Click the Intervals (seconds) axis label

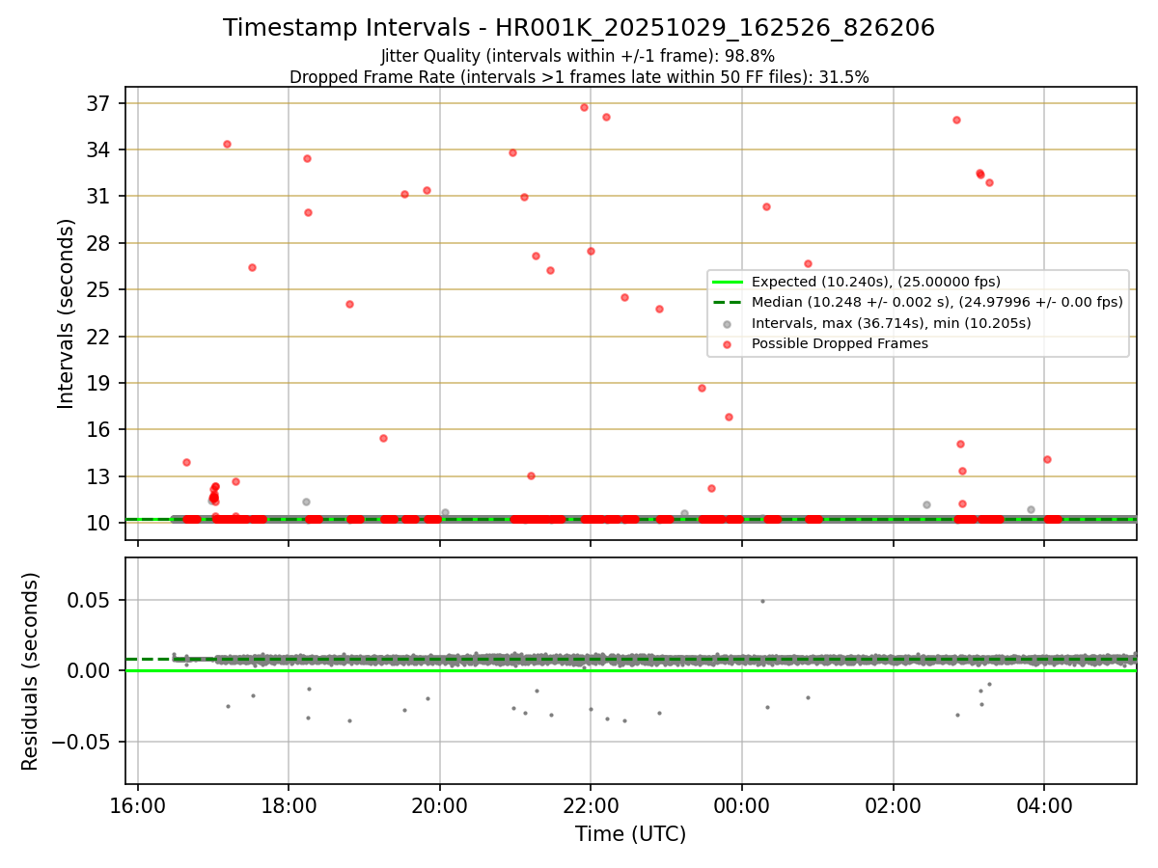[x=66, y=313]
